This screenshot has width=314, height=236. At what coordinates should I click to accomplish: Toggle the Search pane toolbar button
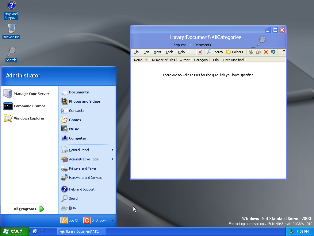point(215,52)
